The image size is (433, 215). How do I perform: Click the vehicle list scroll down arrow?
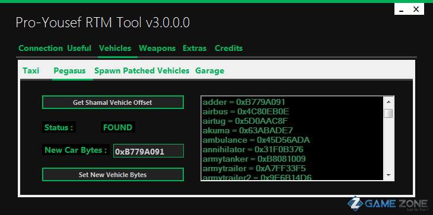(x=389, y=175)
